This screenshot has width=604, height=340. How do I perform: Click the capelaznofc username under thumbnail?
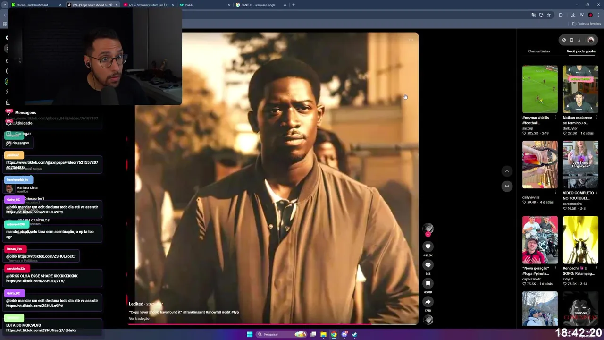pyautogui.click(x=531, y=279)
